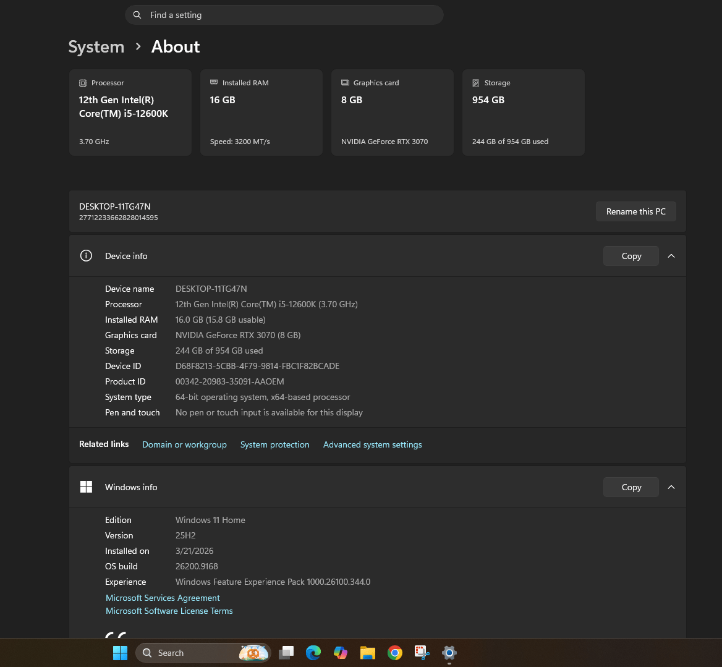Click the installed date 3/21/2026
The width and height of the screenshot is (722, 667).
click(x=194, y=551)
